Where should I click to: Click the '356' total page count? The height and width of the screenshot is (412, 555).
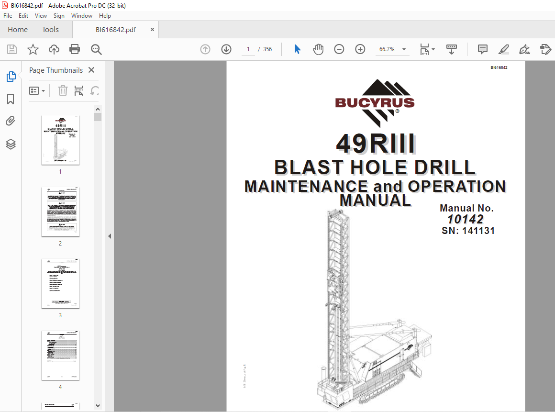point(267,49)
